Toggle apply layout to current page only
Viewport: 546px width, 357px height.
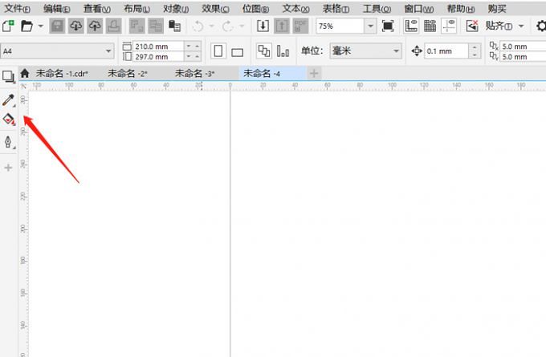(283, 51)
